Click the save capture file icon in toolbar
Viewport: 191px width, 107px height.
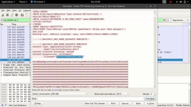coord(27,15)
